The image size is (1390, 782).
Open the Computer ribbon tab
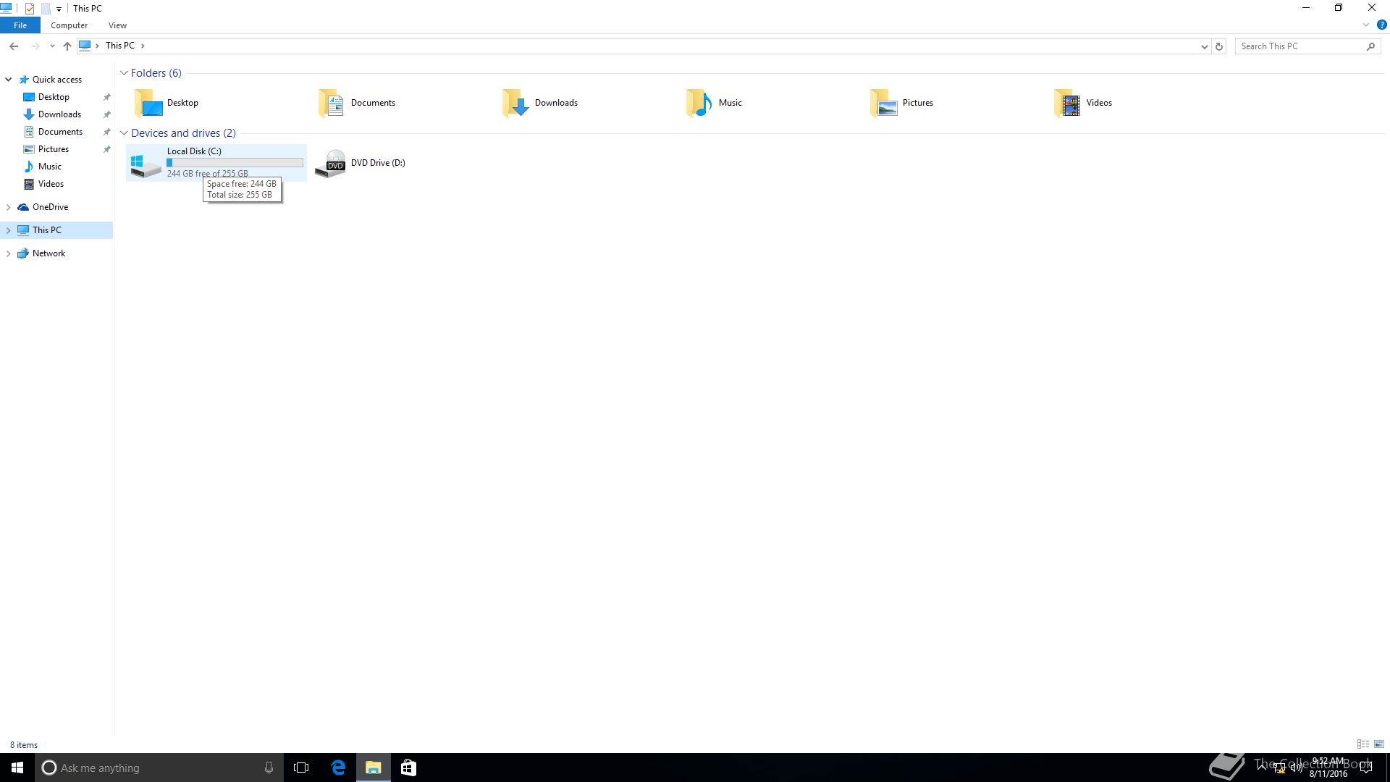pyautogui.click(x=69, y=25)
